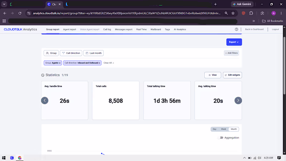Clear All filters
The height and width of the screenshot is (161, 286).
tap(109, 63)
